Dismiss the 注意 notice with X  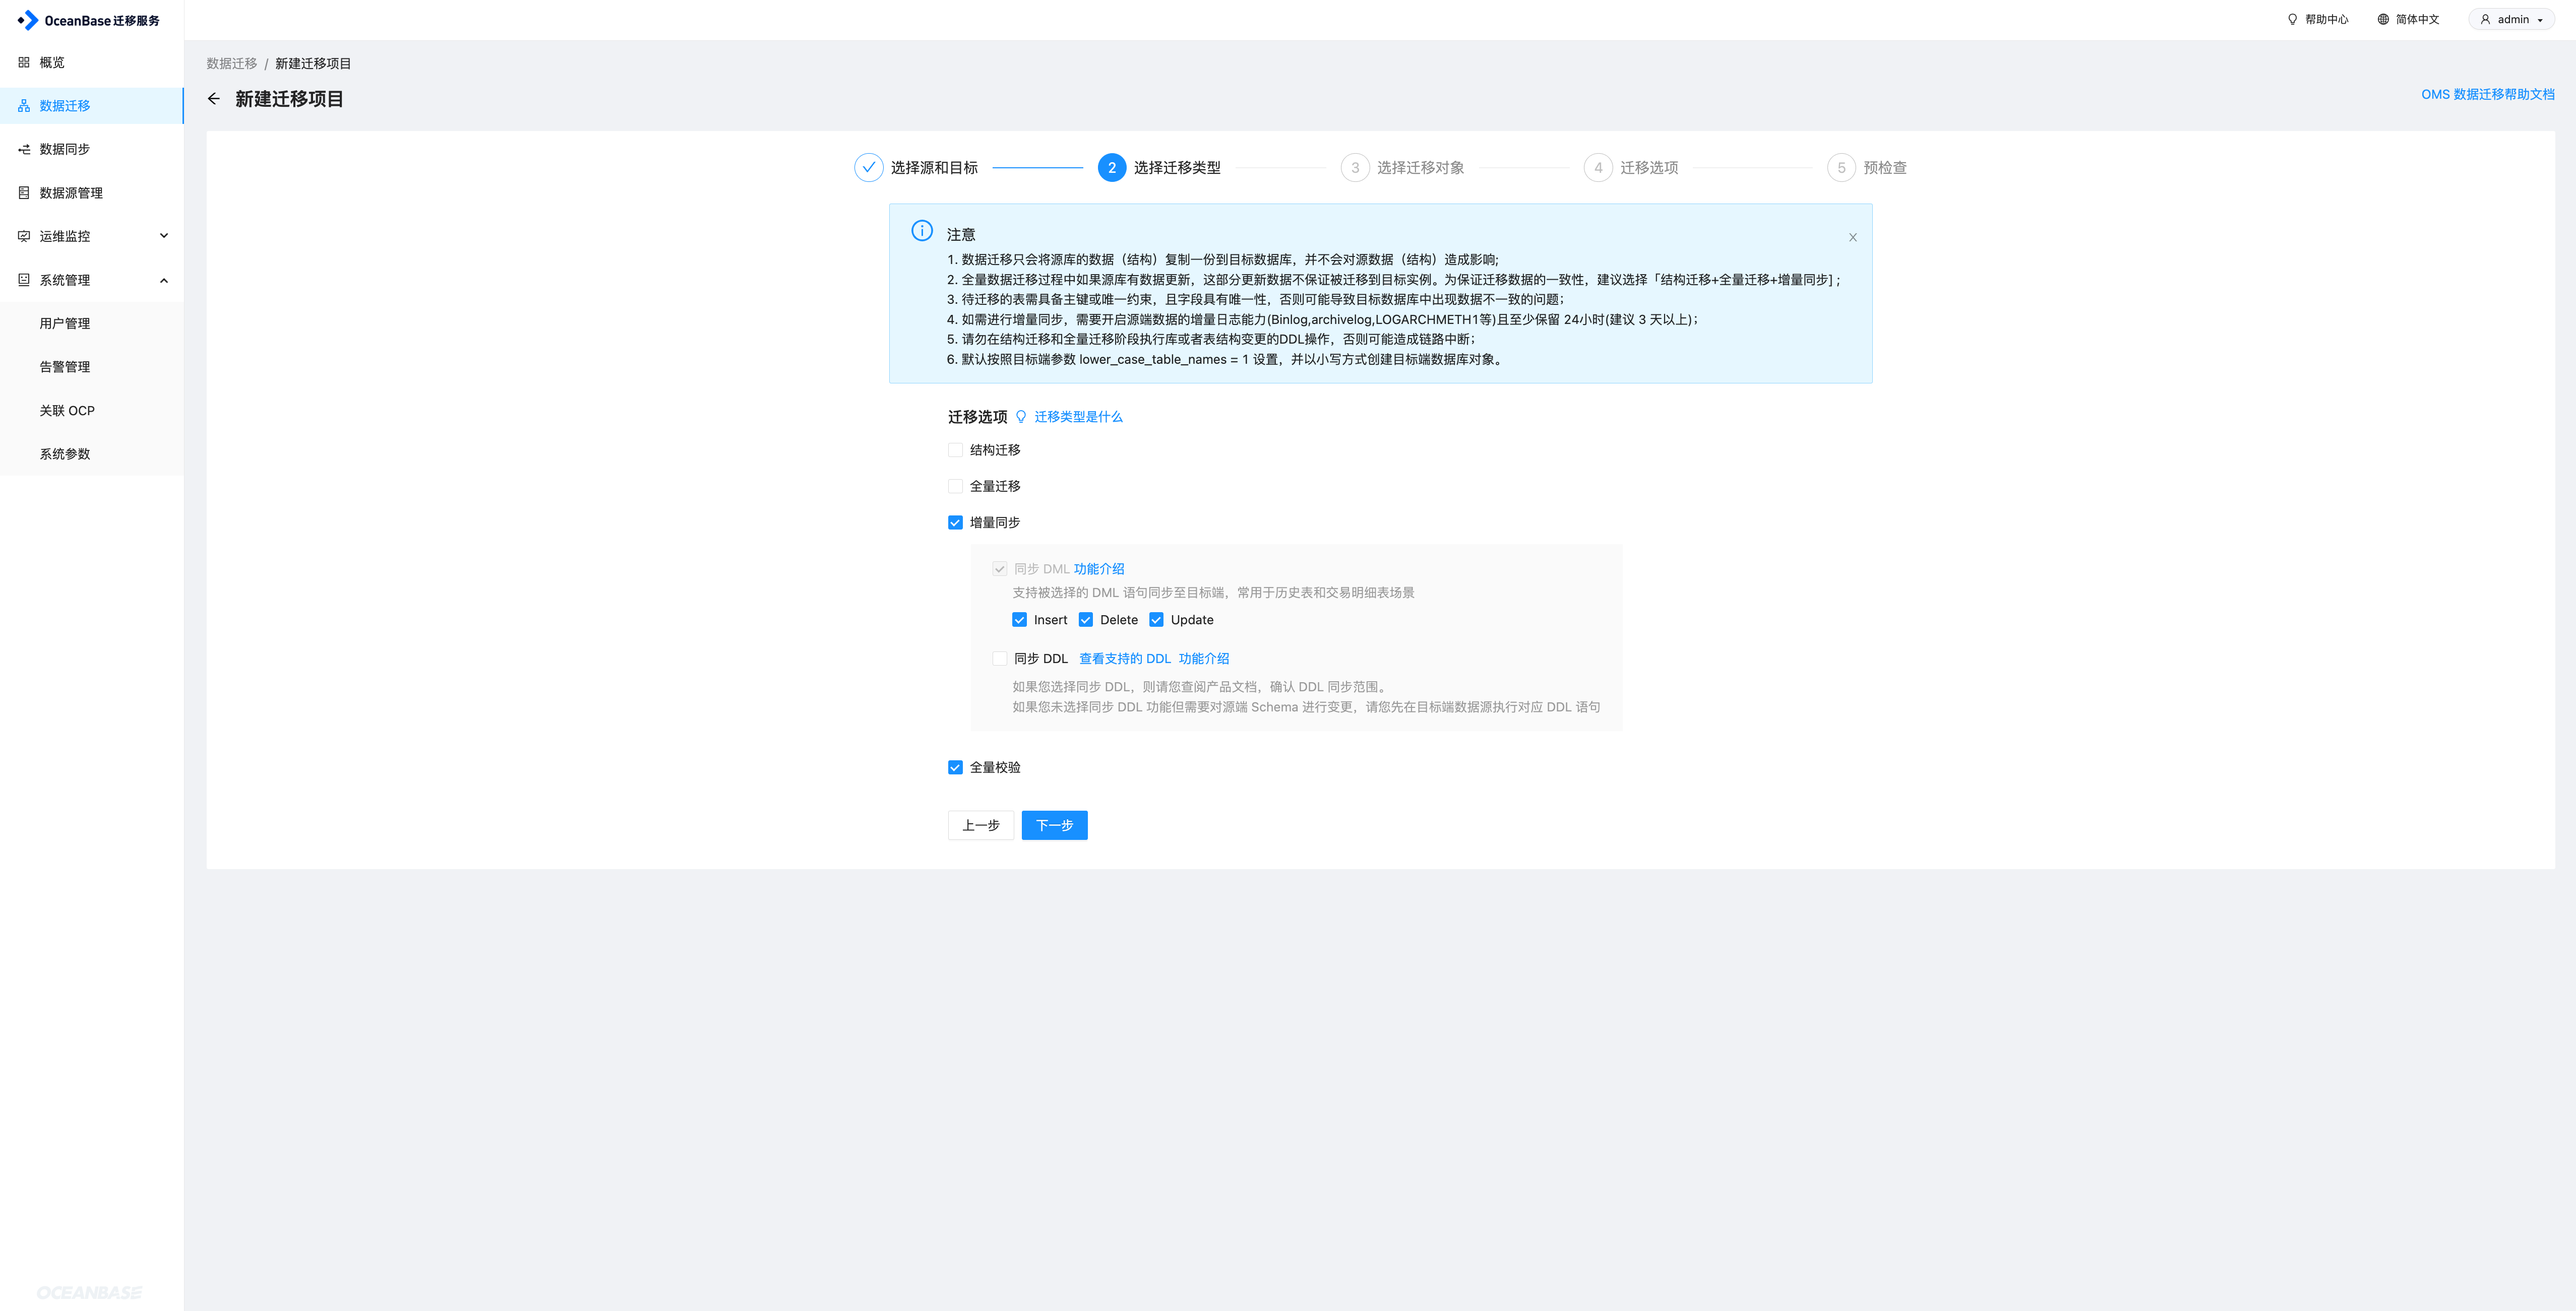coord(1852,238)
